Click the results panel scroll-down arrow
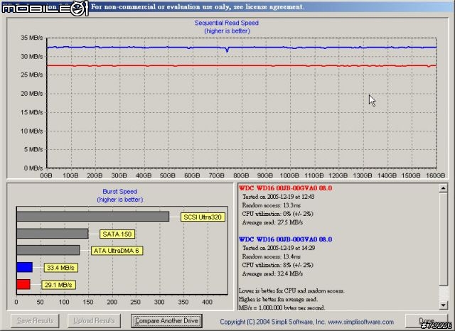 point(443,305)
